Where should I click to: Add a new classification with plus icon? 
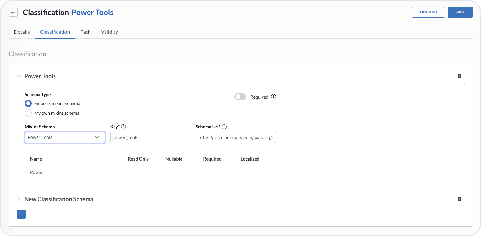[21, 214]
